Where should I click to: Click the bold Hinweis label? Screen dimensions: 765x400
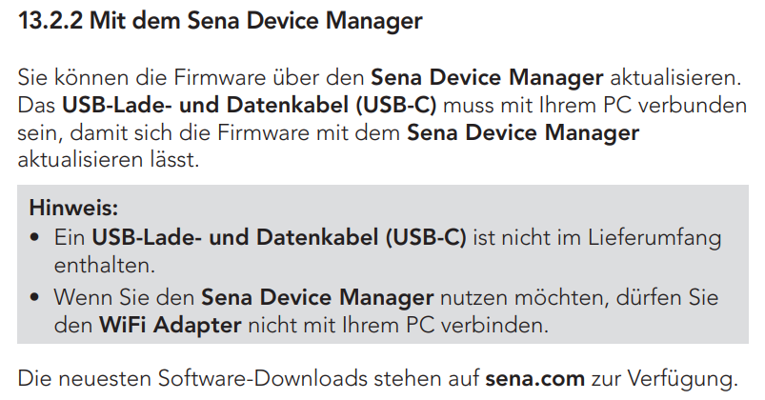(x=74, y=207)
